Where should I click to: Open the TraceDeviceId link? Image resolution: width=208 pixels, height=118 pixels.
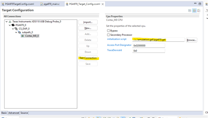114,50
